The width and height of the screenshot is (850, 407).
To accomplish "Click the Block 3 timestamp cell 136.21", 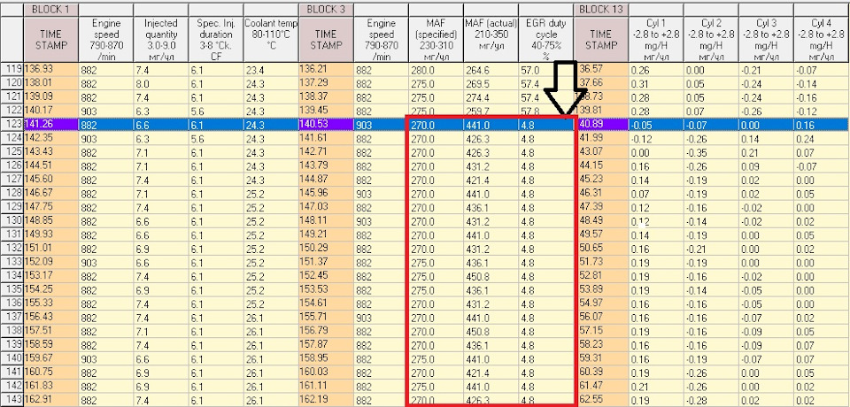I will 326,70.
